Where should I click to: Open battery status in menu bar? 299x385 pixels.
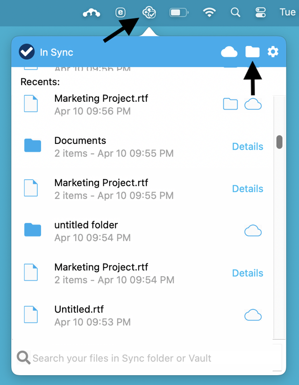[179, 13]
